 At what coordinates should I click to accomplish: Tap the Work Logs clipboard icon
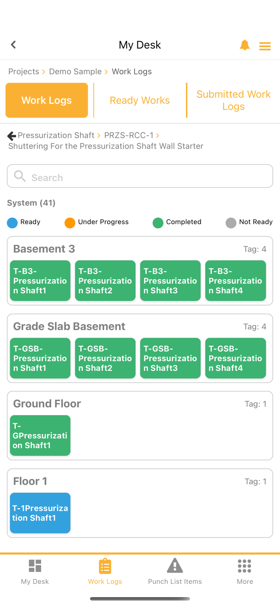105,566
